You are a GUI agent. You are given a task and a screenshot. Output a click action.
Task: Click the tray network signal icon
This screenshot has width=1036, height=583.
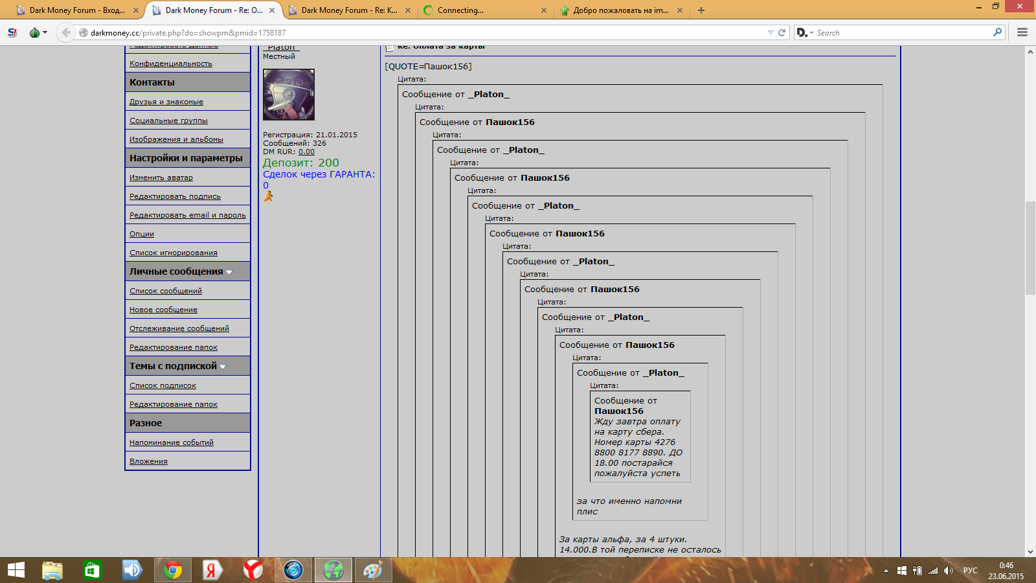point(933,571)
